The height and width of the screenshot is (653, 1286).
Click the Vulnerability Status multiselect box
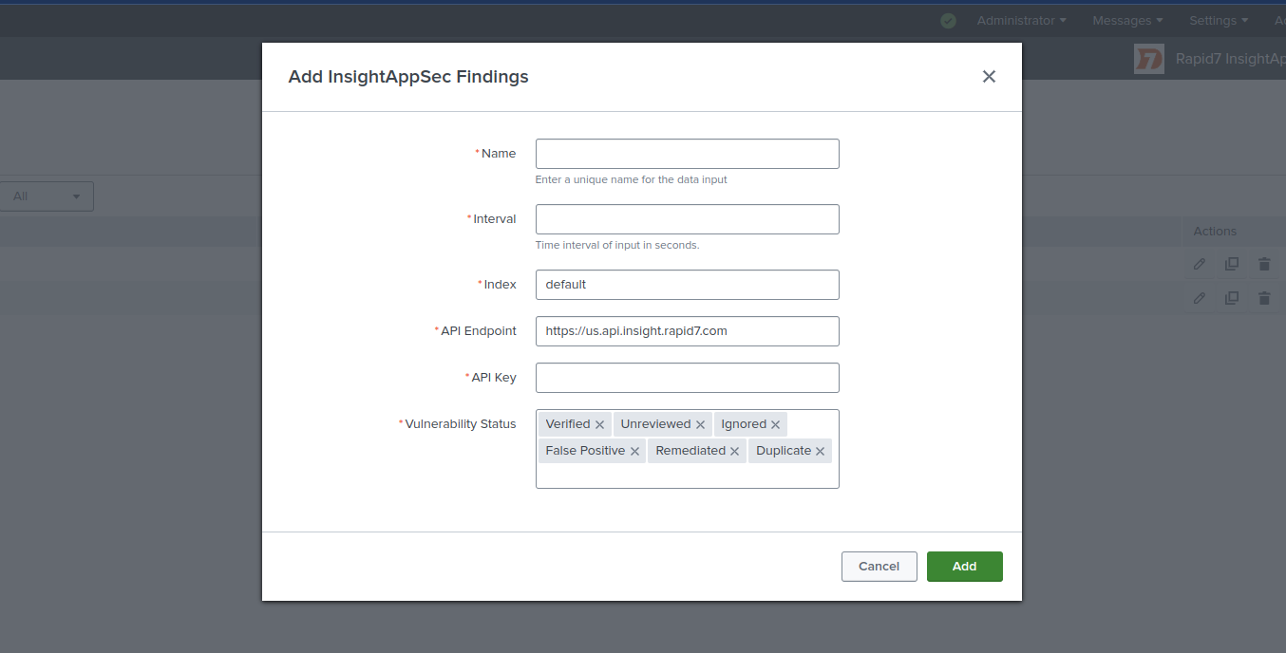688,449
